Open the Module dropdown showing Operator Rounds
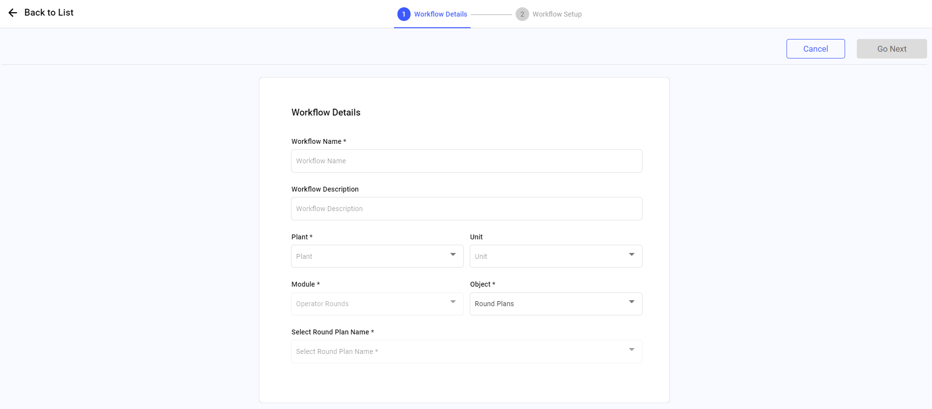 (x=371, y=304)
